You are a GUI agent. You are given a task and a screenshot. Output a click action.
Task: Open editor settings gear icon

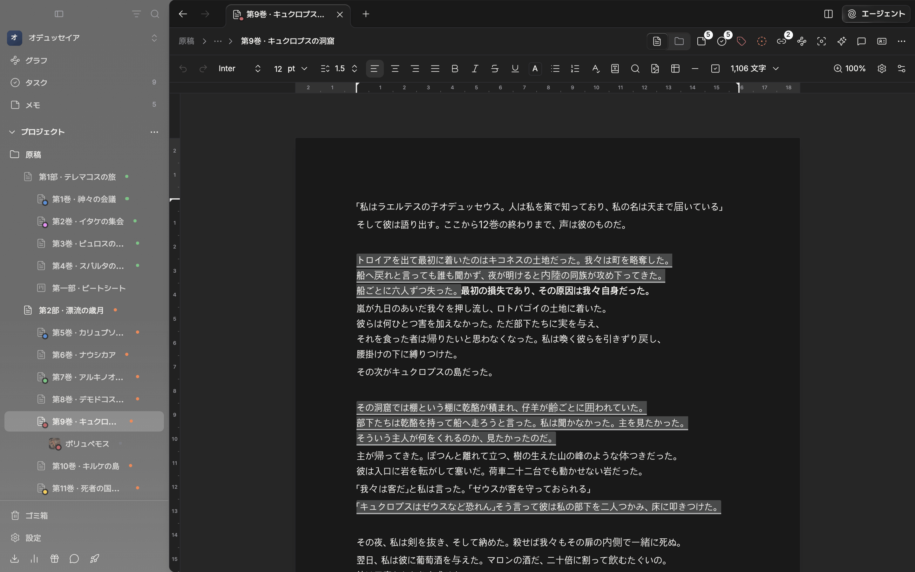tap(882, 68)
